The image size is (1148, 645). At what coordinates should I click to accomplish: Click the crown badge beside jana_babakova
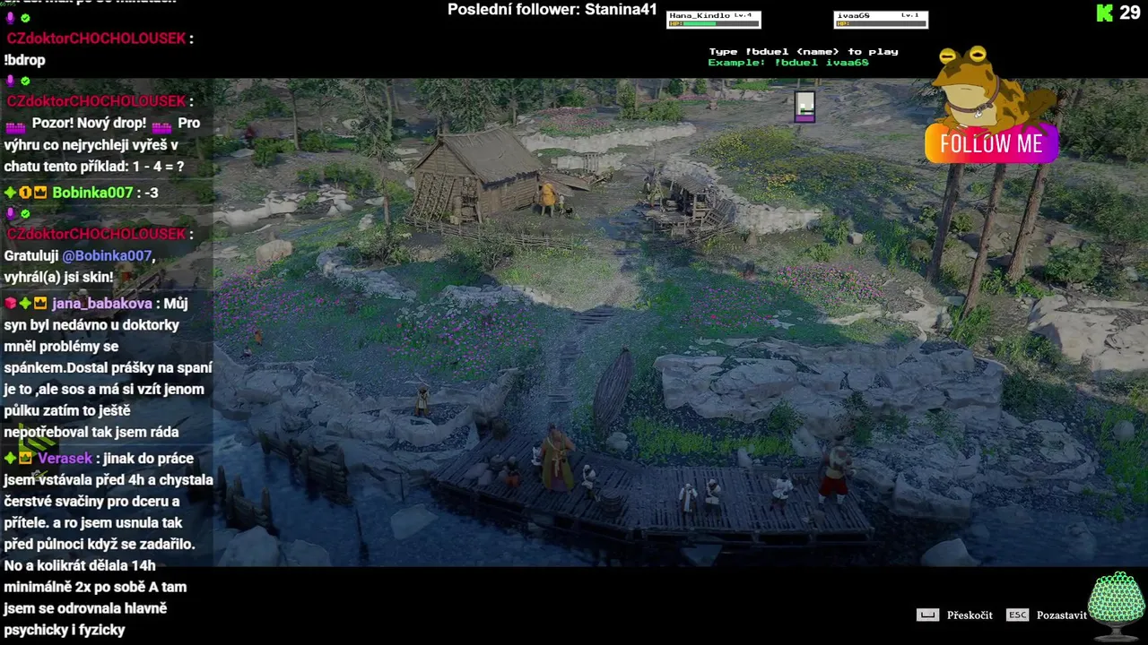[x=40, y=304]
